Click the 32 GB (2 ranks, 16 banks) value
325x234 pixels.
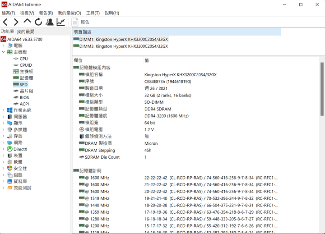pyautogui.click(x=167, y=95)
